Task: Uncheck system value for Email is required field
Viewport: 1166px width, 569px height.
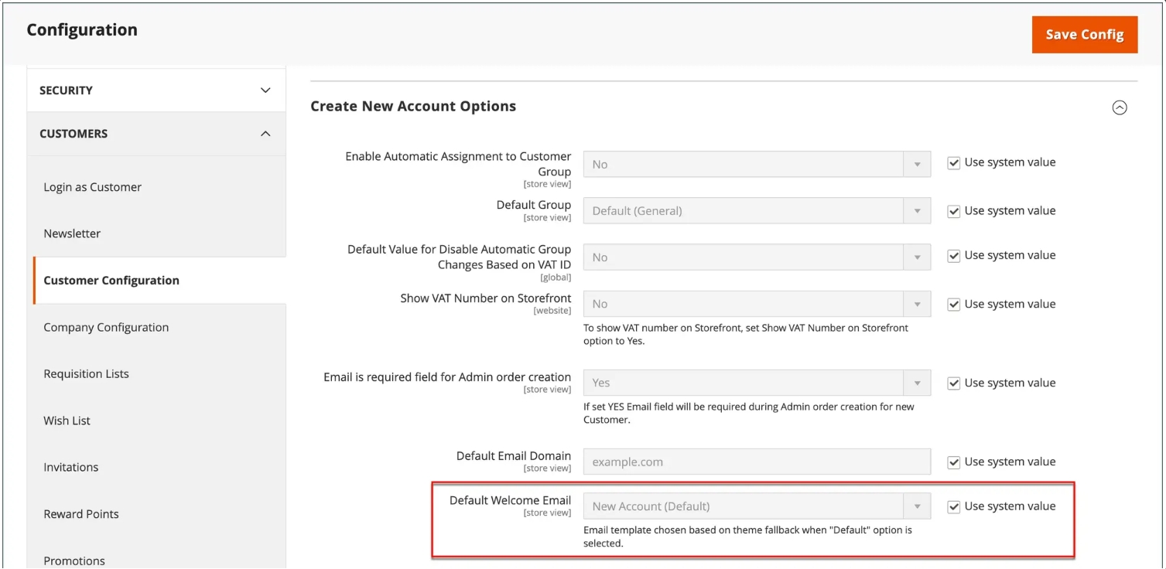Action: (x=953, y=383)
